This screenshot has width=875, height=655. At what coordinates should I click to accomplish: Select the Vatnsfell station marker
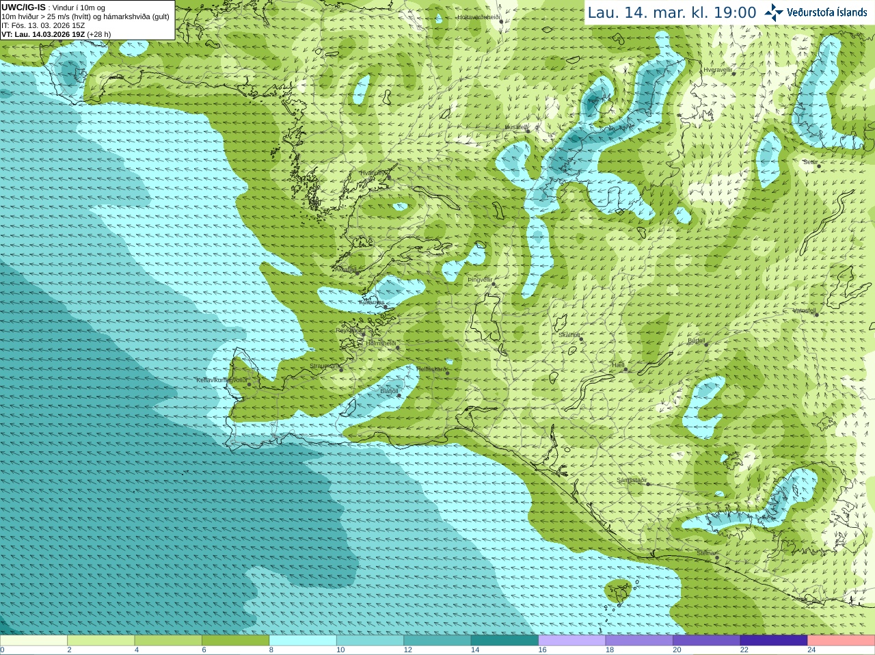click(x=816, y=315)
